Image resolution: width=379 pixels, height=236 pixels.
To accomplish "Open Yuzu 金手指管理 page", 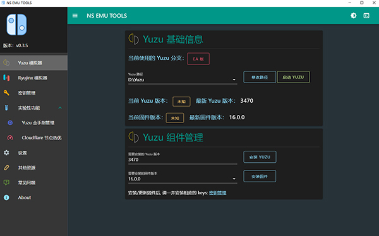I will [33, 122].
